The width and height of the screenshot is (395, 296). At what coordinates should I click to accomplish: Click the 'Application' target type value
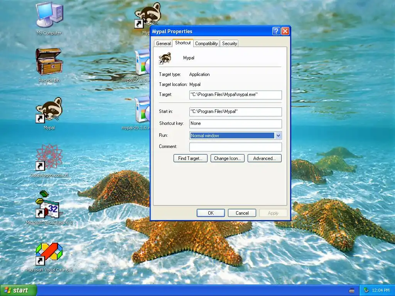[199, 74]
